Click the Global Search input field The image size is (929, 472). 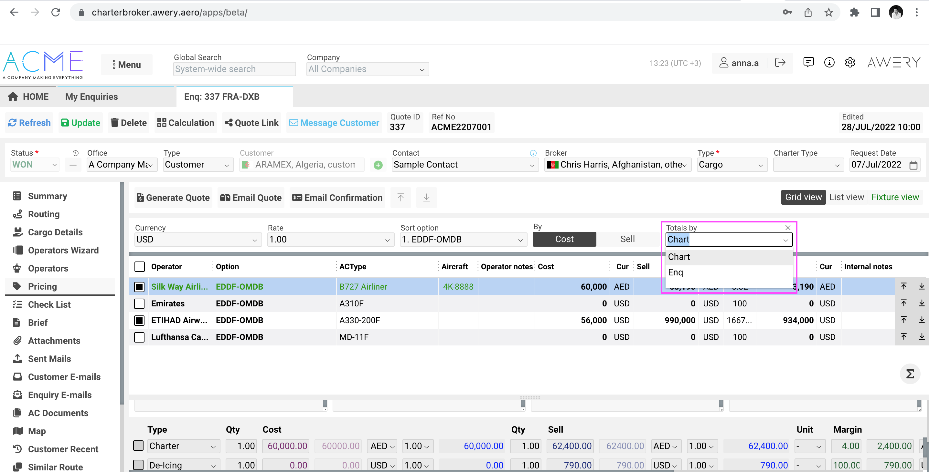[234, 69]
